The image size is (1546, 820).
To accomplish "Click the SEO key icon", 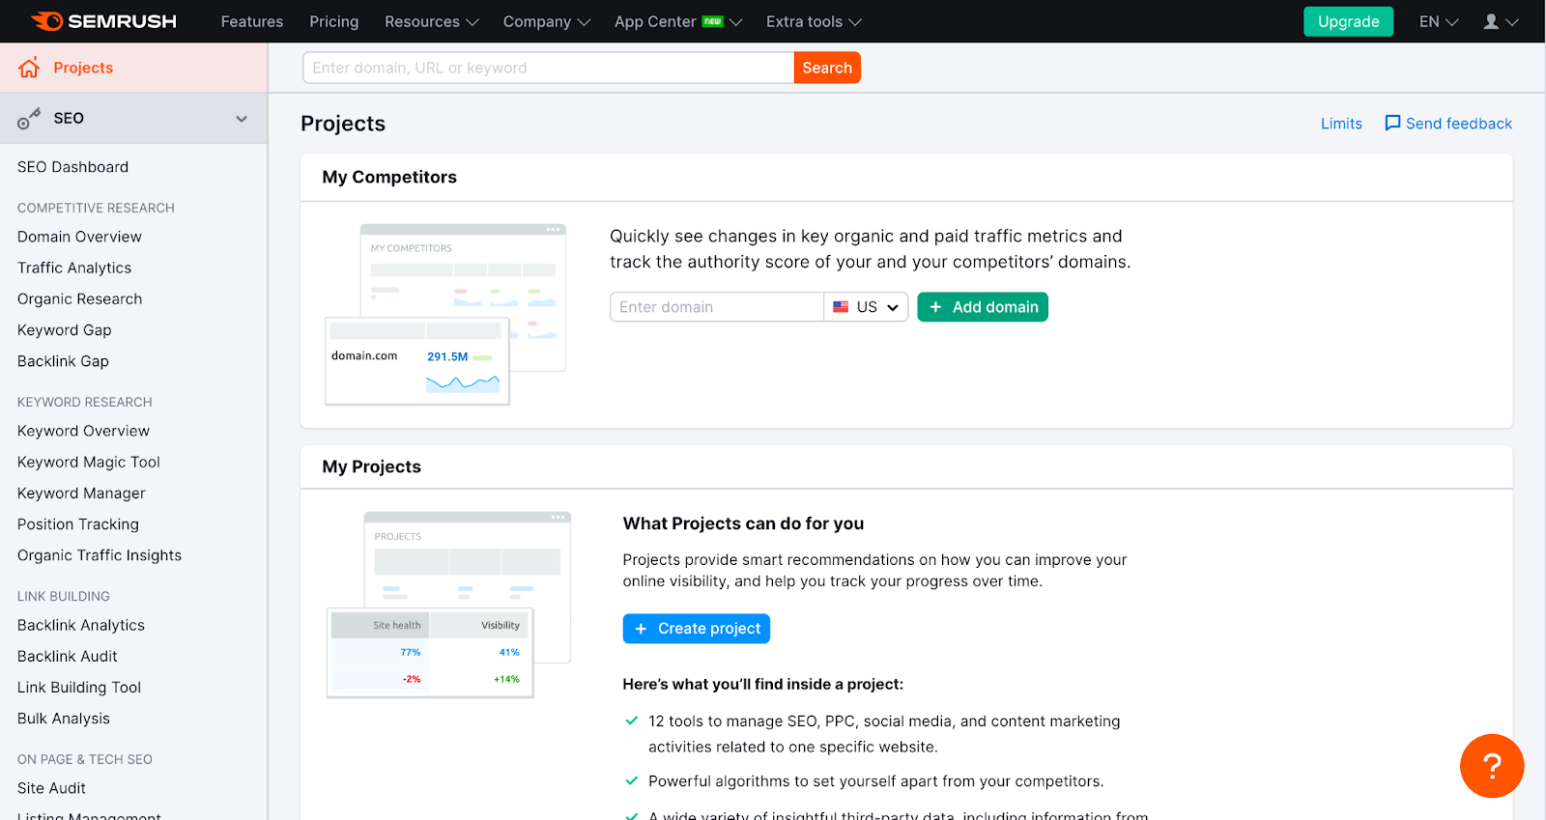I will [29, 118].
